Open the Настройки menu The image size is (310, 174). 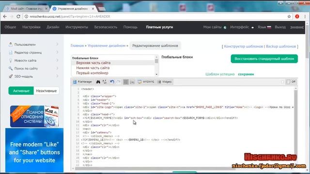pyautogui.click(x=31, y=27)
